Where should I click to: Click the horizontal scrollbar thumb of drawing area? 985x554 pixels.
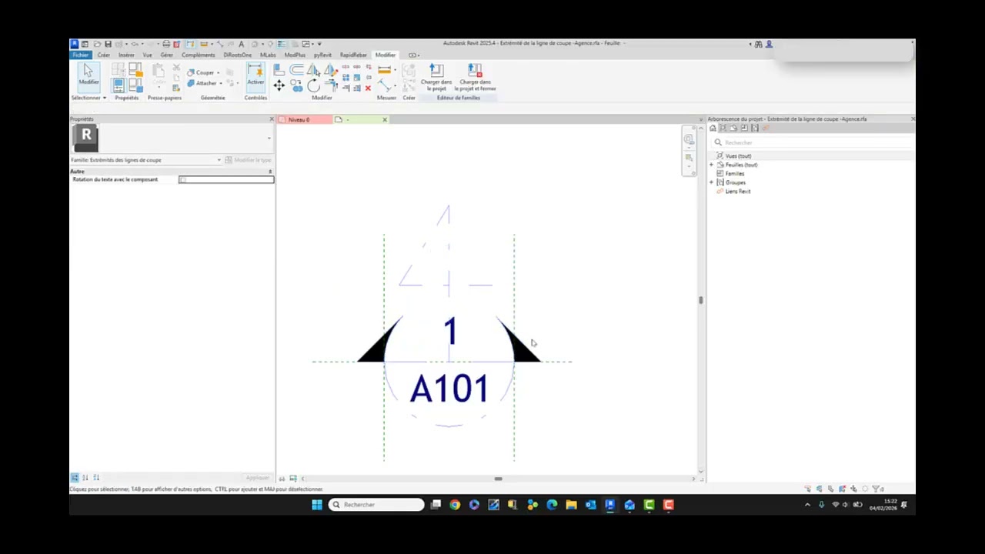pyautogui.click(x=498, y=479)
